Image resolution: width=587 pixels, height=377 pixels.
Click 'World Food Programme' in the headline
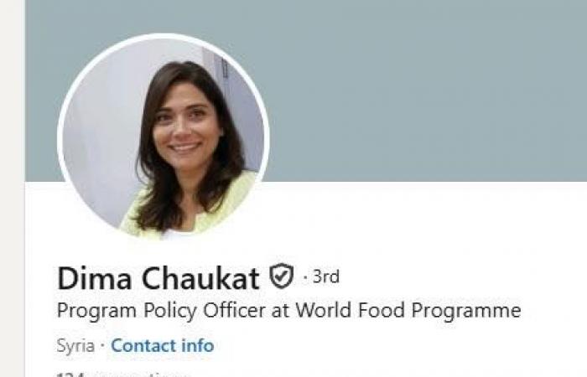(x=408, y=311)
